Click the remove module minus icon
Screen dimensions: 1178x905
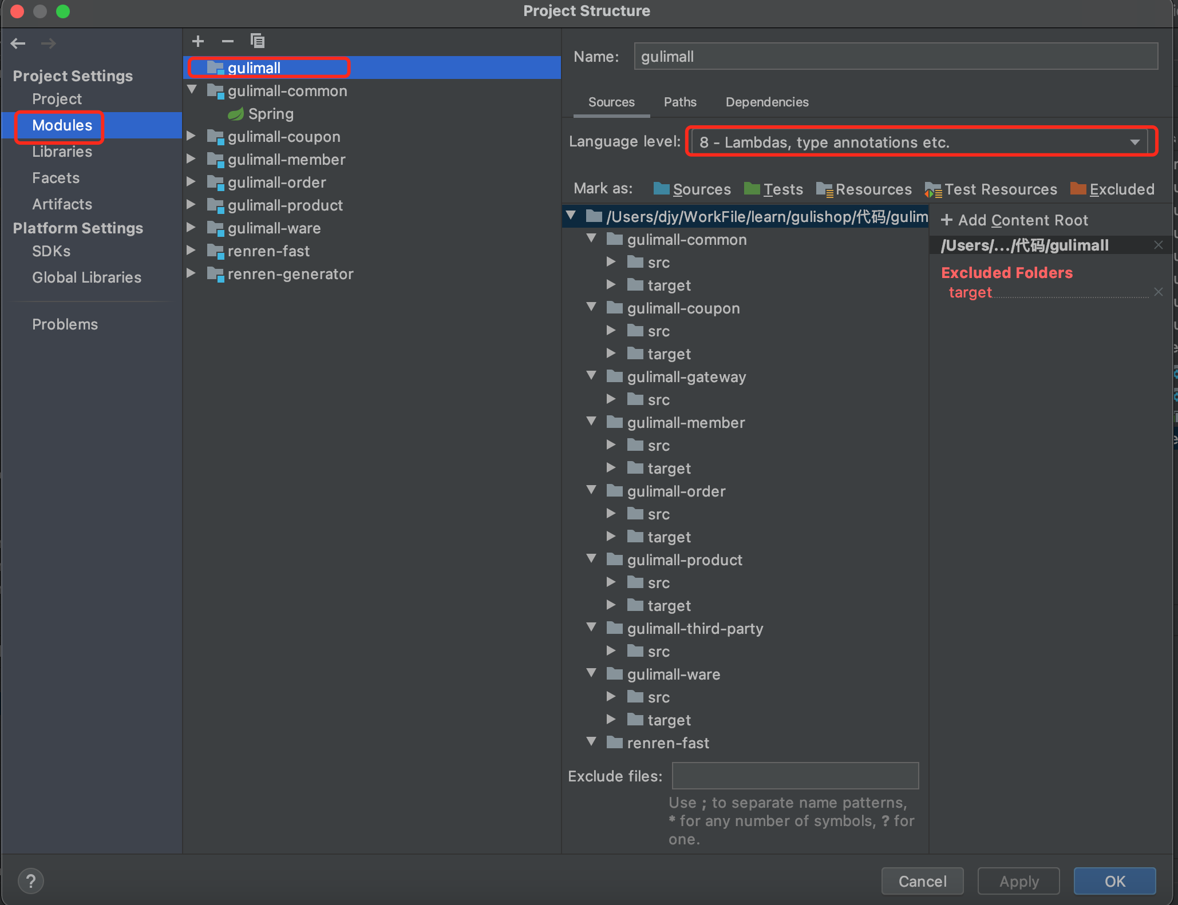(228, 41)
